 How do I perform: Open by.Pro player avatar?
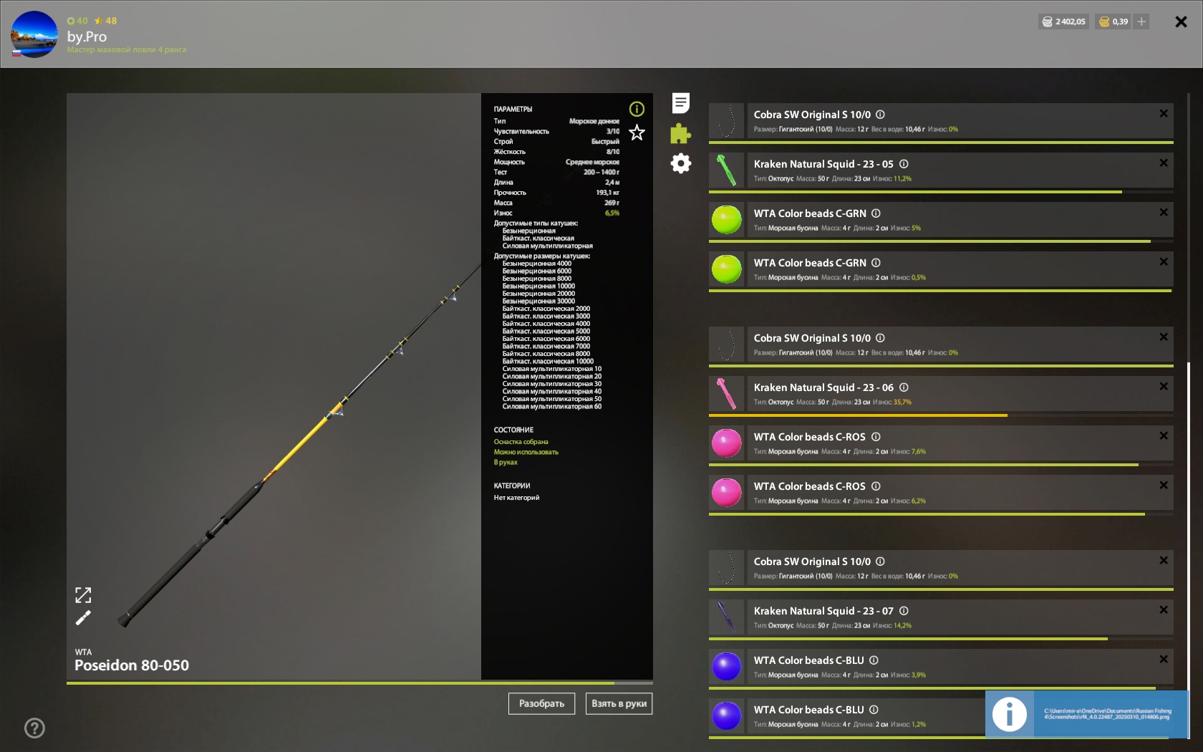(x=34, y=34)
